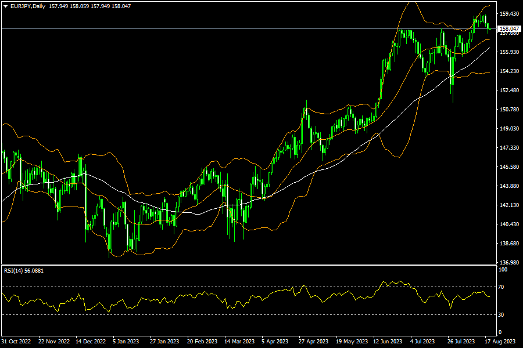Click the 138.680 price scale label

509,244
